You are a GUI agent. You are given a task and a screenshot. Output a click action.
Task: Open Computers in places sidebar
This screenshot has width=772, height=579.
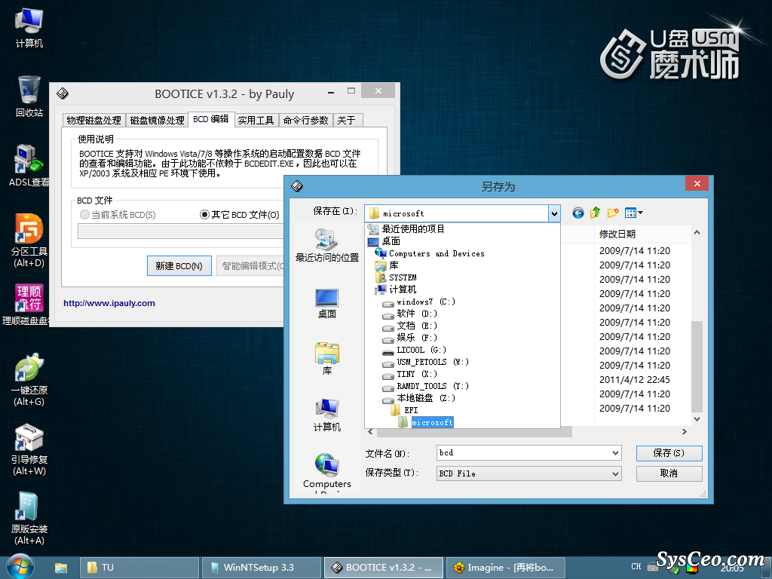(327, 472)
